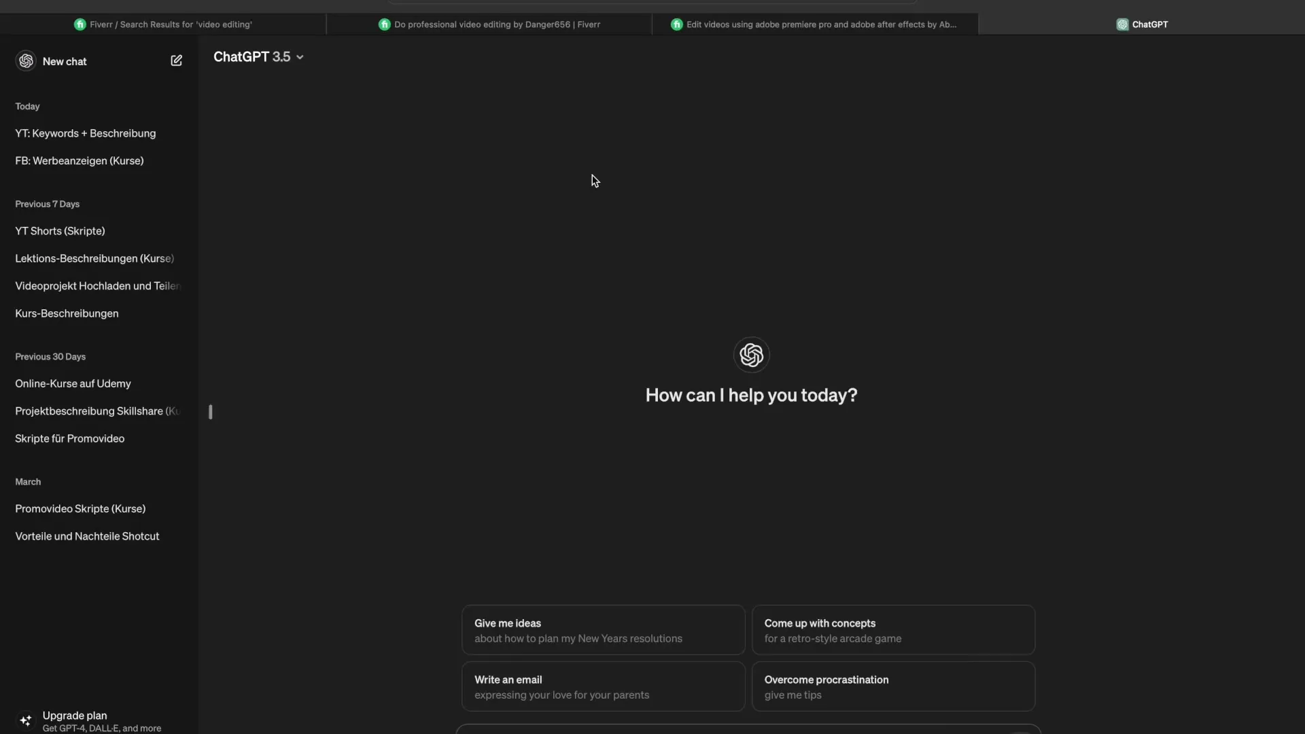Choose Overcome procrastination suggestion
Image resolution: width=1305 pixels, height=734 pixels.
tap(893, 686)
